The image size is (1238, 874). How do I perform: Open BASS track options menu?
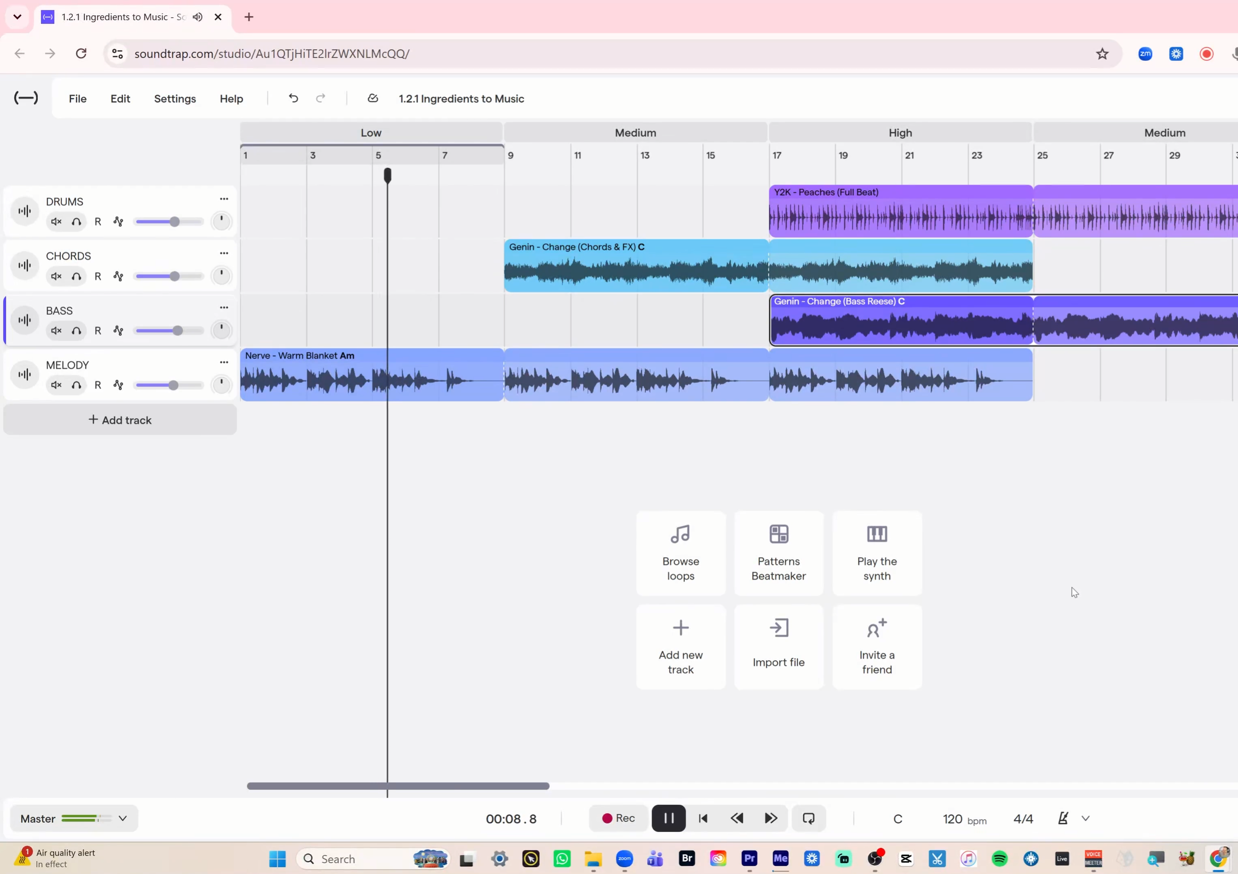pyautogui.click(x=224, y=308)
